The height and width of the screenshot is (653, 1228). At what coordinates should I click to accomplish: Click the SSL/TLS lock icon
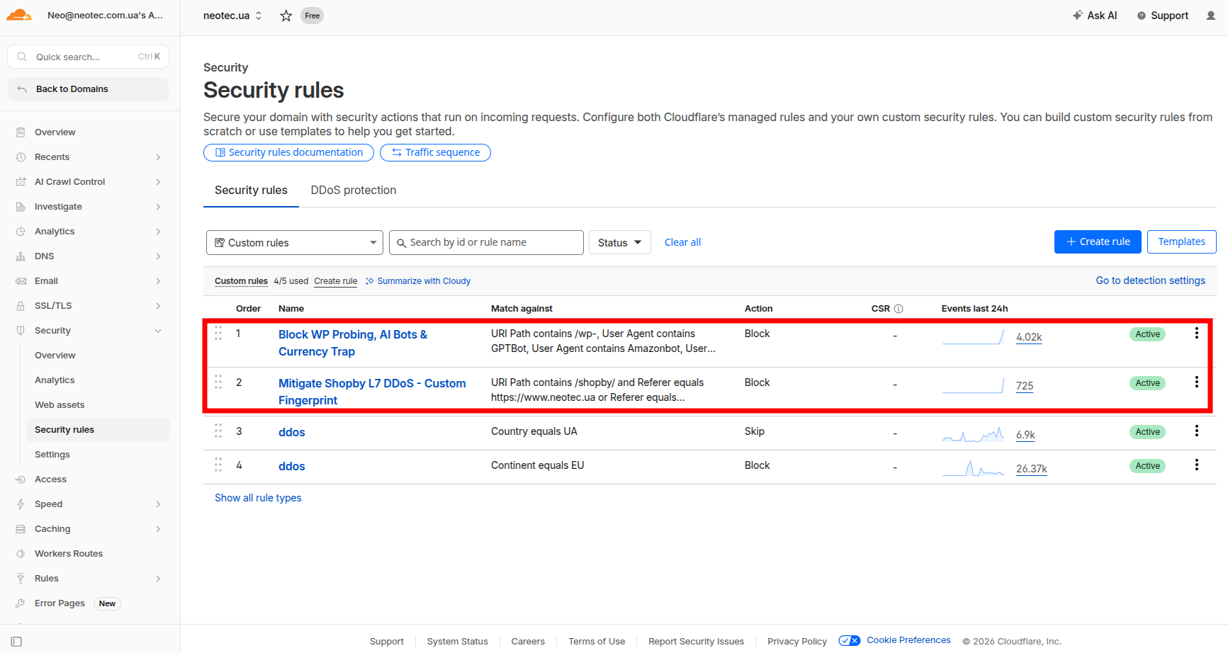(x=21, y=306)
